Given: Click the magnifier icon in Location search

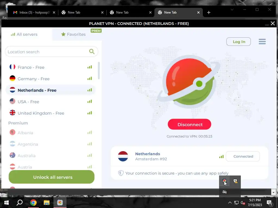Looking at the screenshot, I should point(92,51).
